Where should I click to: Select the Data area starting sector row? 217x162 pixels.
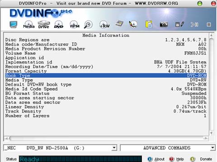click(x=106, y=98)
